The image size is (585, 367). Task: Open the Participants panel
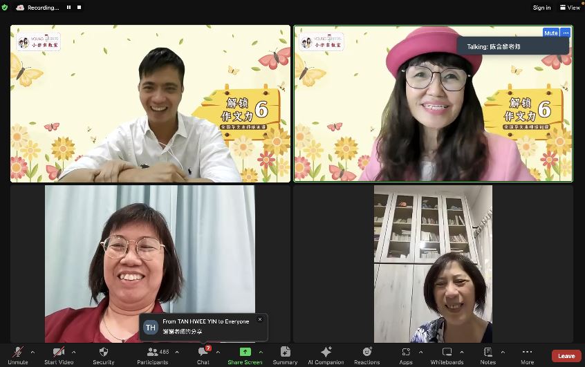pyautogui.click(x=152, y=352)
